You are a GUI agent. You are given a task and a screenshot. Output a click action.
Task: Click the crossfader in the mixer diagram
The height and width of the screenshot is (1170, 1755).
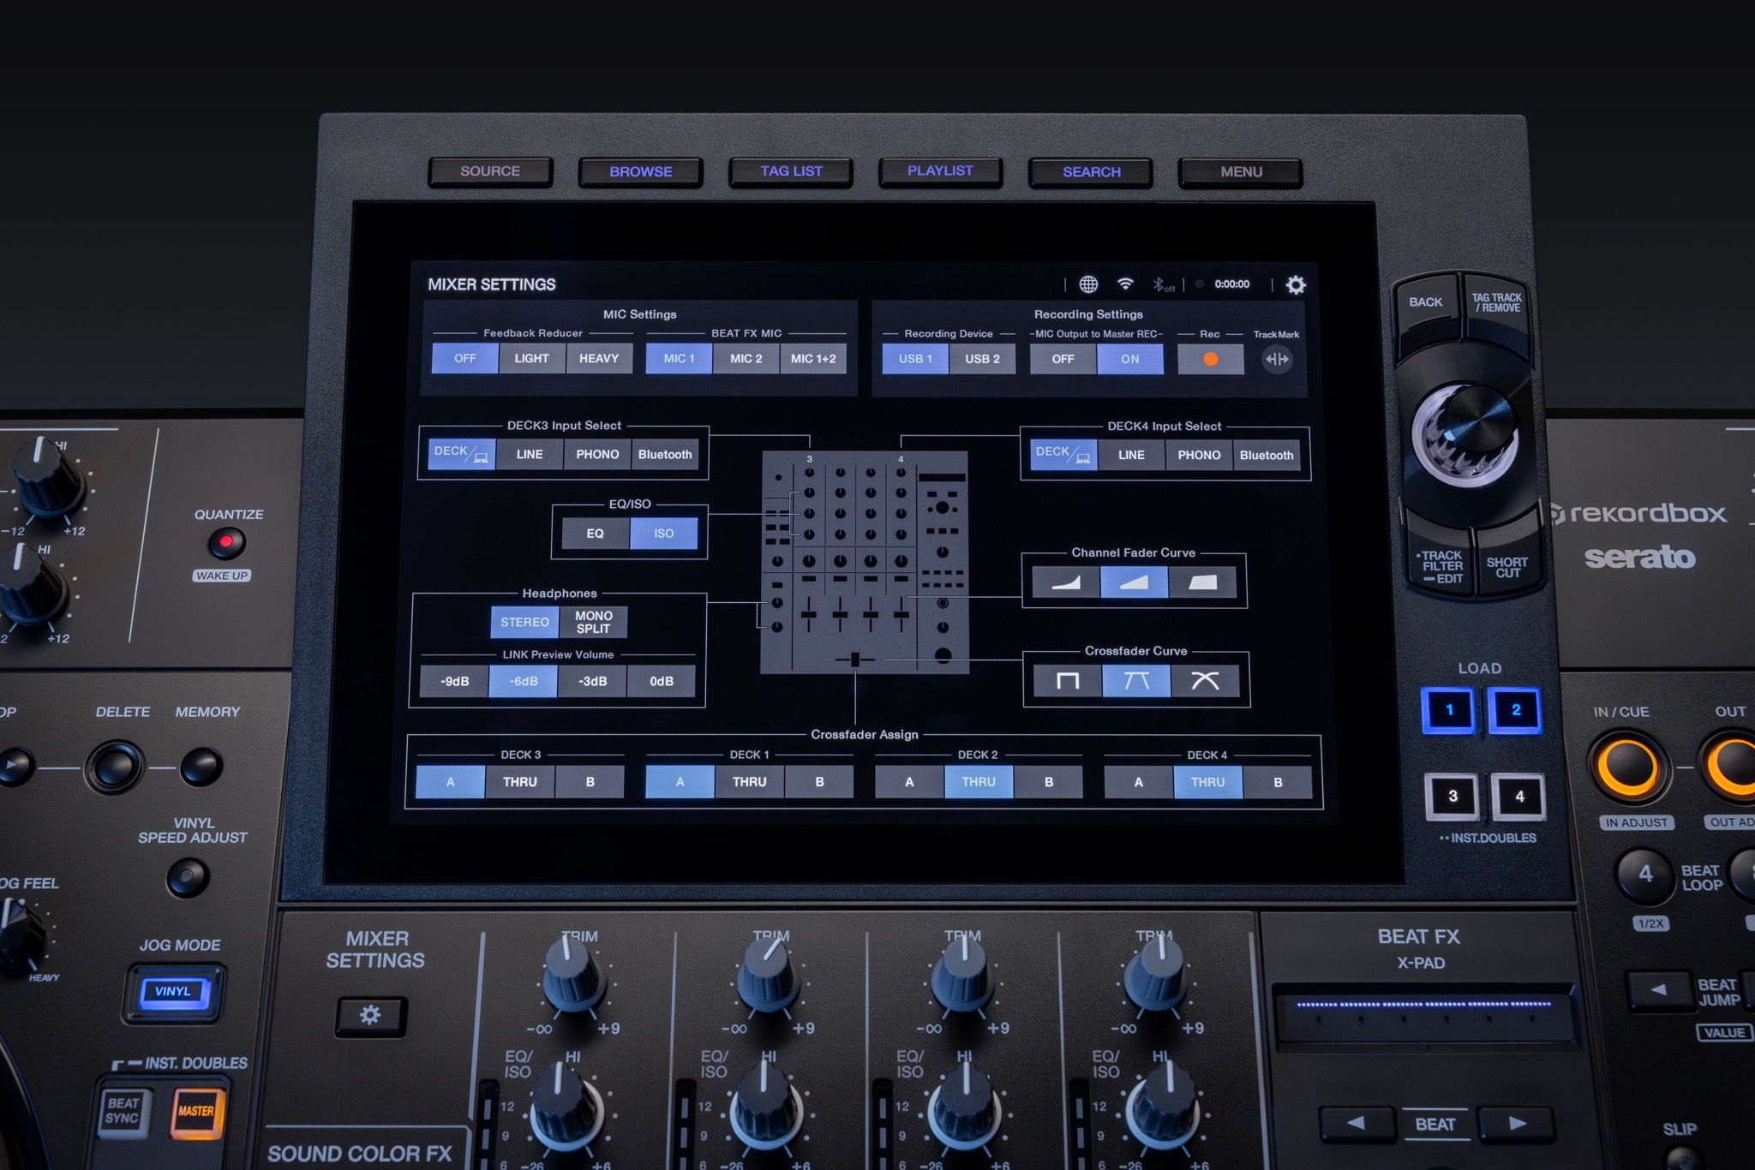pyautogui.click(x=854, y=659)
